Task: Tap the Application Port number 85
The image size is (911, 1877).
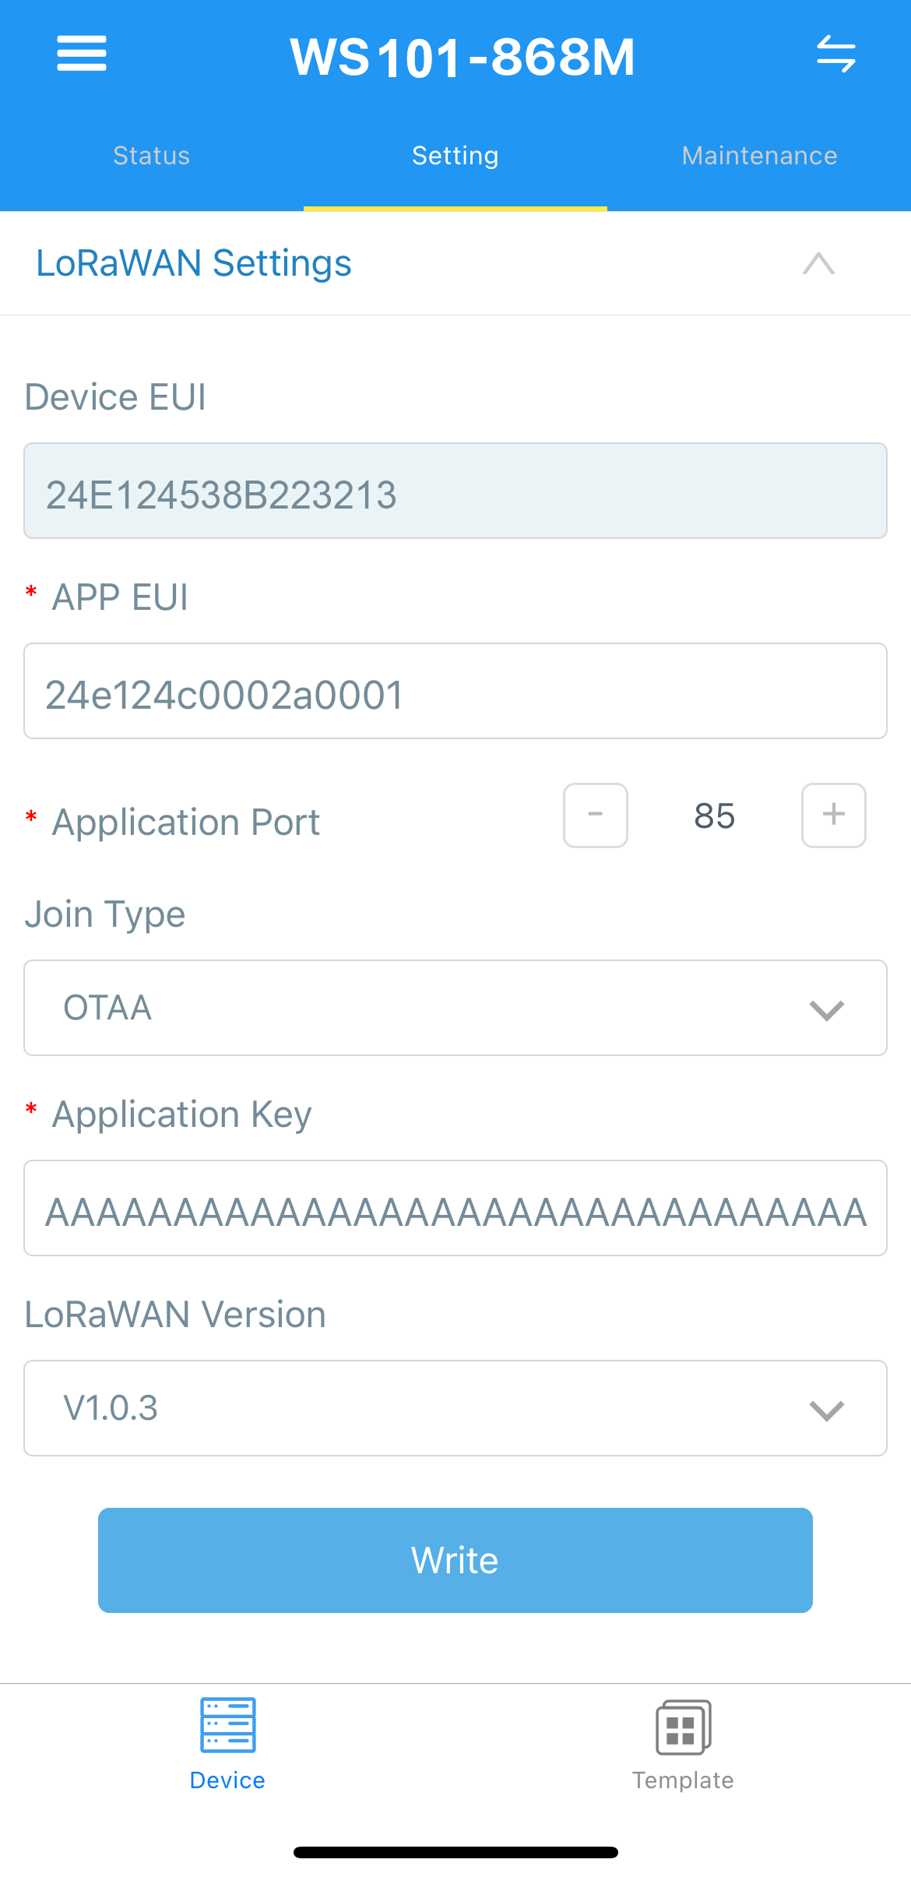Action: (x=714, y=816)
